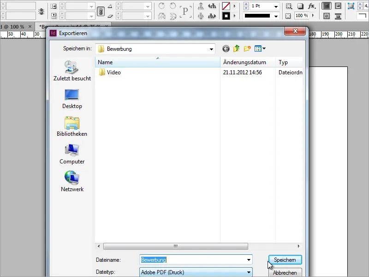The height and width of the screenshot is (277, 369).
Task: Click the select content icon
Action: (201, 16)
